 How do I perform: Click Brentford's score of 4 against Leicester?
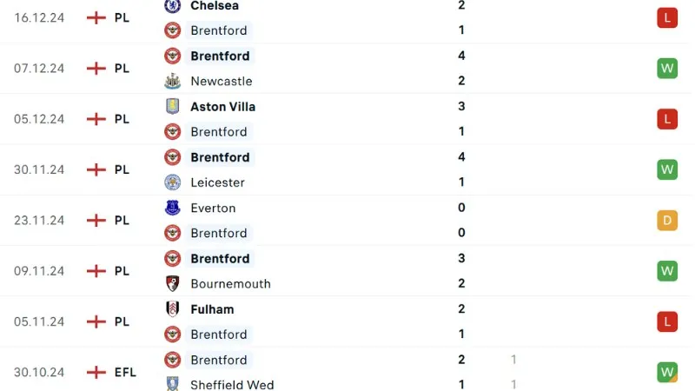[461, 157]
